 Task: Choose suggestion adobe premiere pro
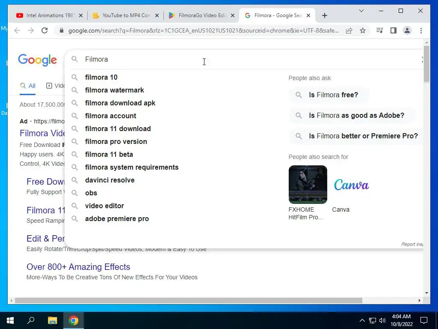[117, 219]
